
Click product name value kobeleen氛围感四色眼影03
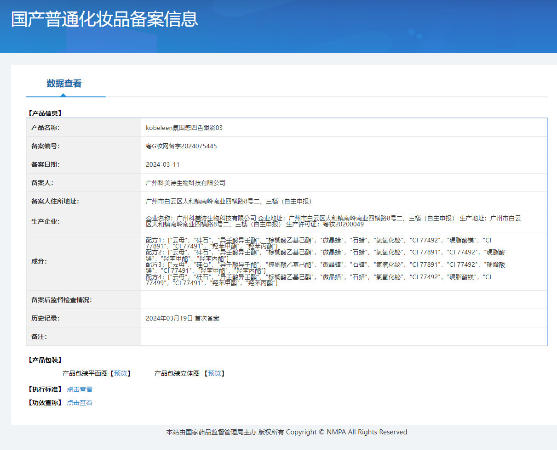click(x=184, y=128)
